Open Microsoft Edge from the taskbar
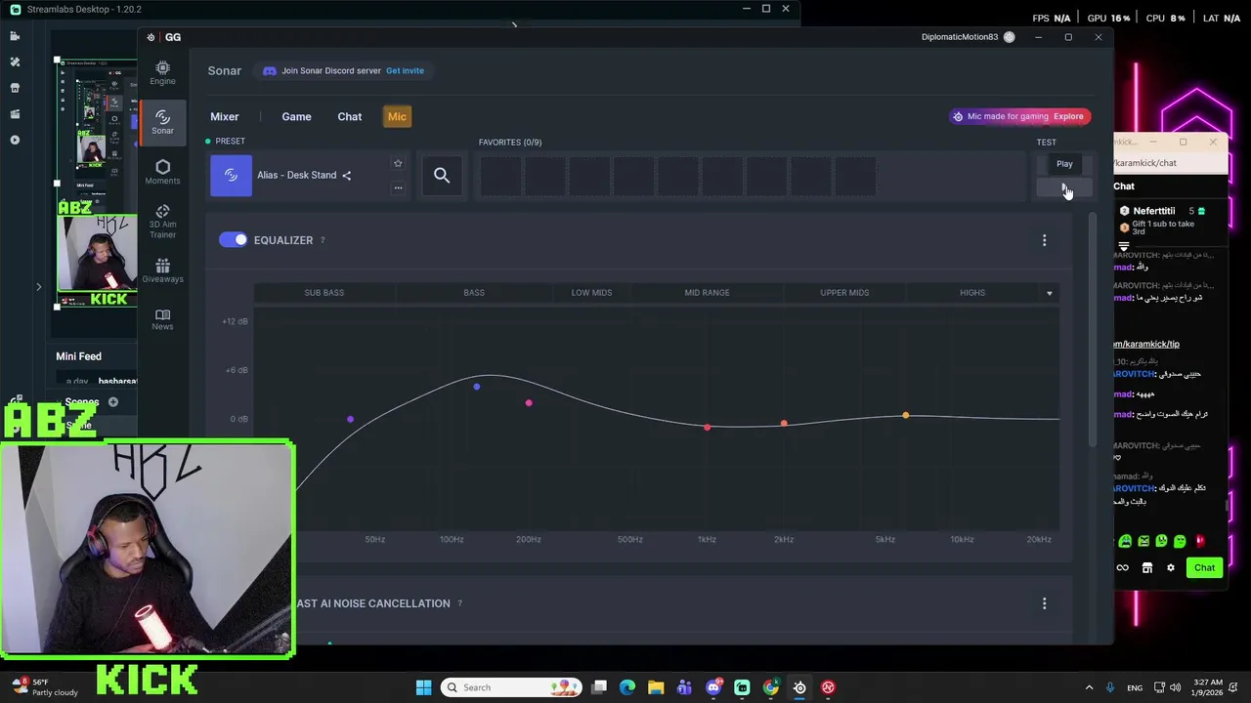The height and width of the screenshot is (703, 1251). tap(627, 687)
